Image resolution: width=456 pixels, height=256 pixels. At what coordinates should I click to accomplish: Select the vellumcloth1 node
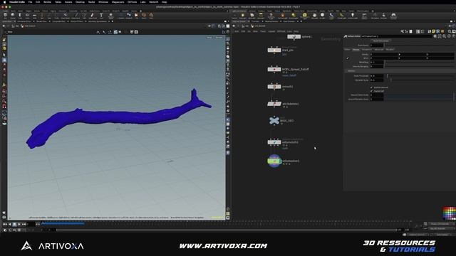274,142
